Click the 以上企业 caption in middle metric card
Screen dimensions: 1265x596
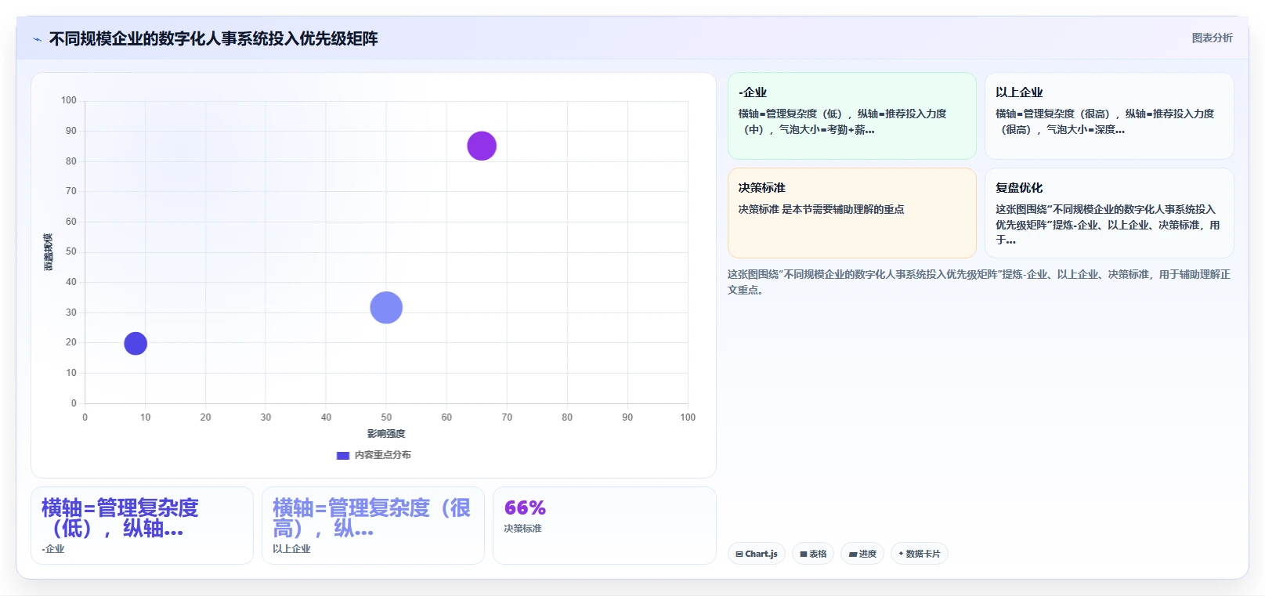coord(291,549)
